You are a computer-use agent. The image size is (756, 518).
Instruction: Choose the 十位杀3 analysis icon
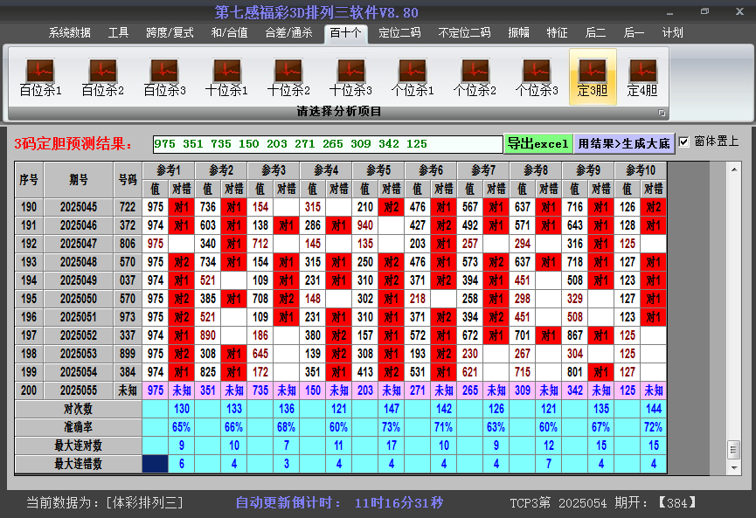(350, 77)
